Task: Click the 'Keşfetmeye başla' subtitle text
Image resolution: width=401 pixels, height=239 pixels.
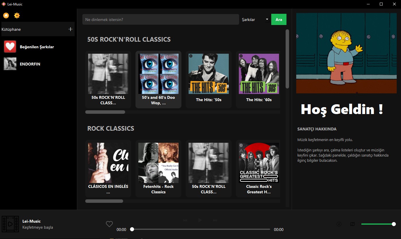Action: click(x=38, y=227)
